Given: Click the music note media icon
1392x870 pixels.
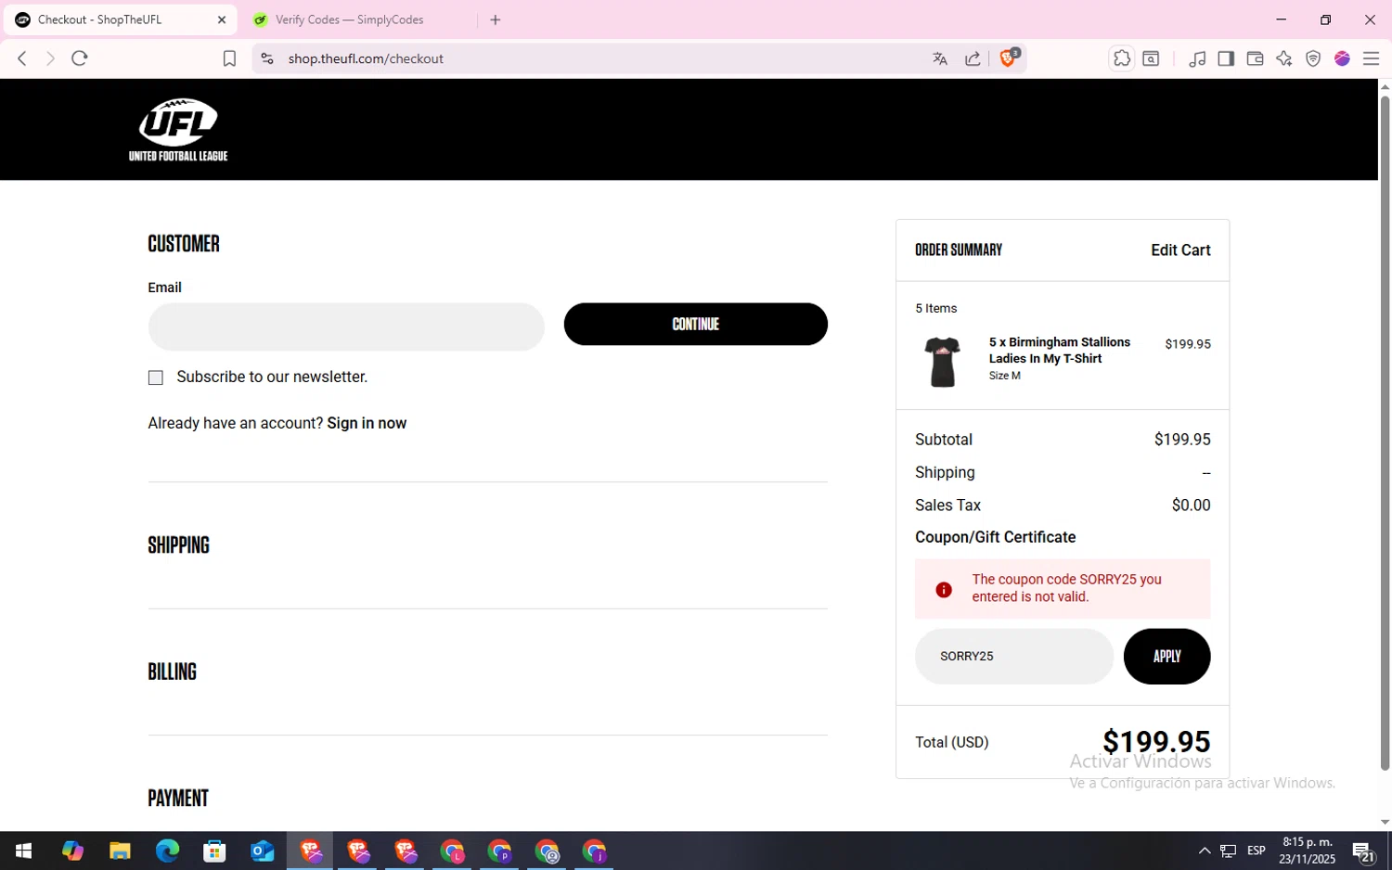Looking at the screenshot, I should click(1197, 58).
